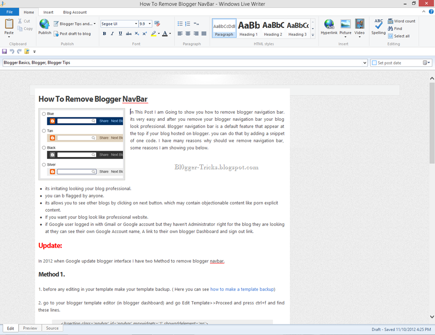
Task: Select the Edit view tab
Action: point(10,328)
